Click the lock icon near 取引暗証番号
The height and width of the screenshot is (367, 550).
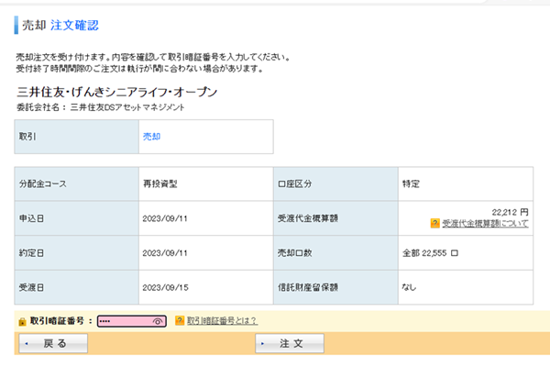[22, 321]
